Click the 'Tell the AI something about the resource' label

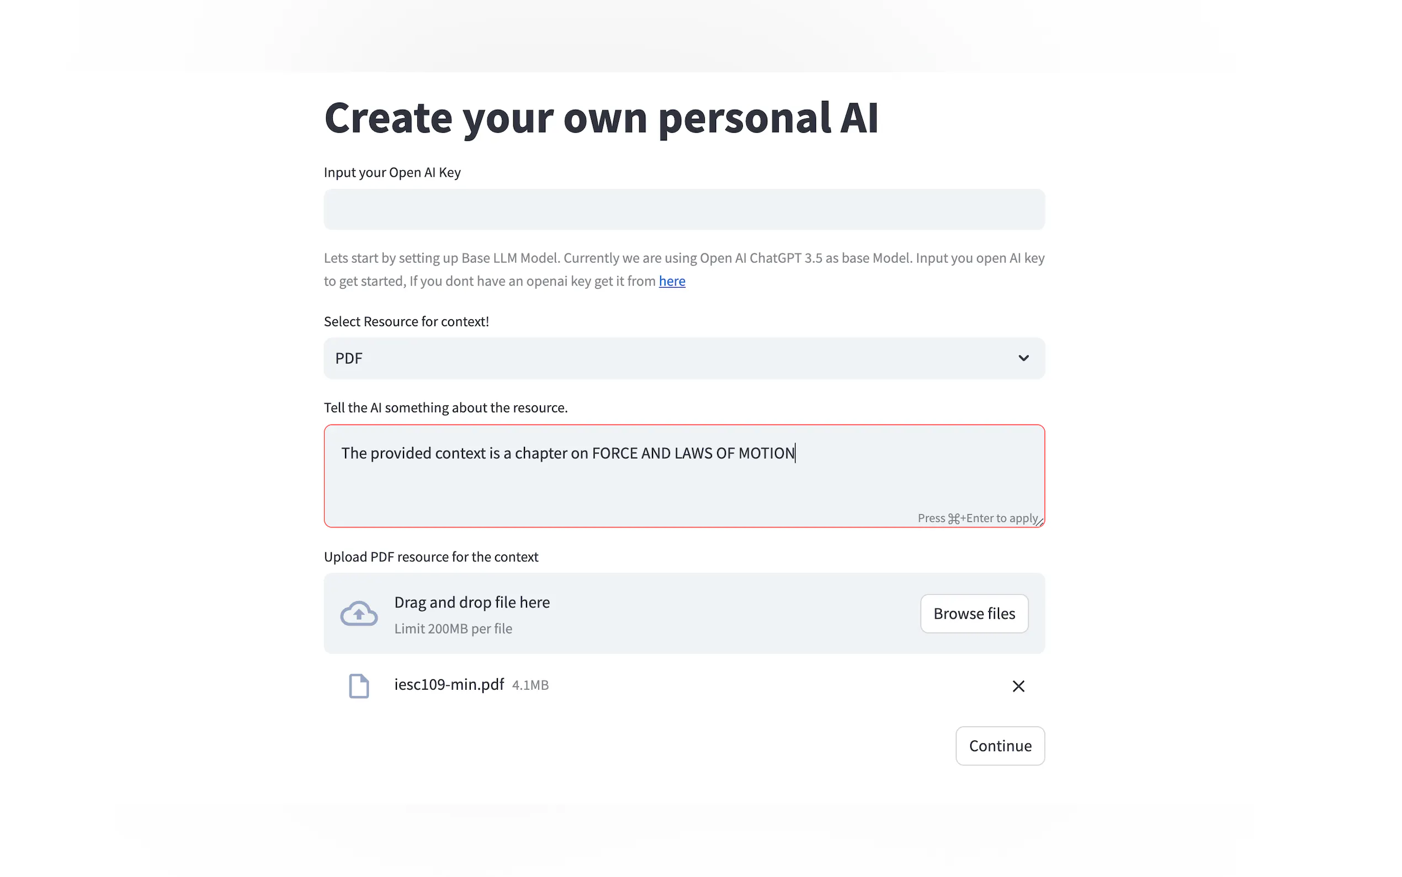pos(445,407)
